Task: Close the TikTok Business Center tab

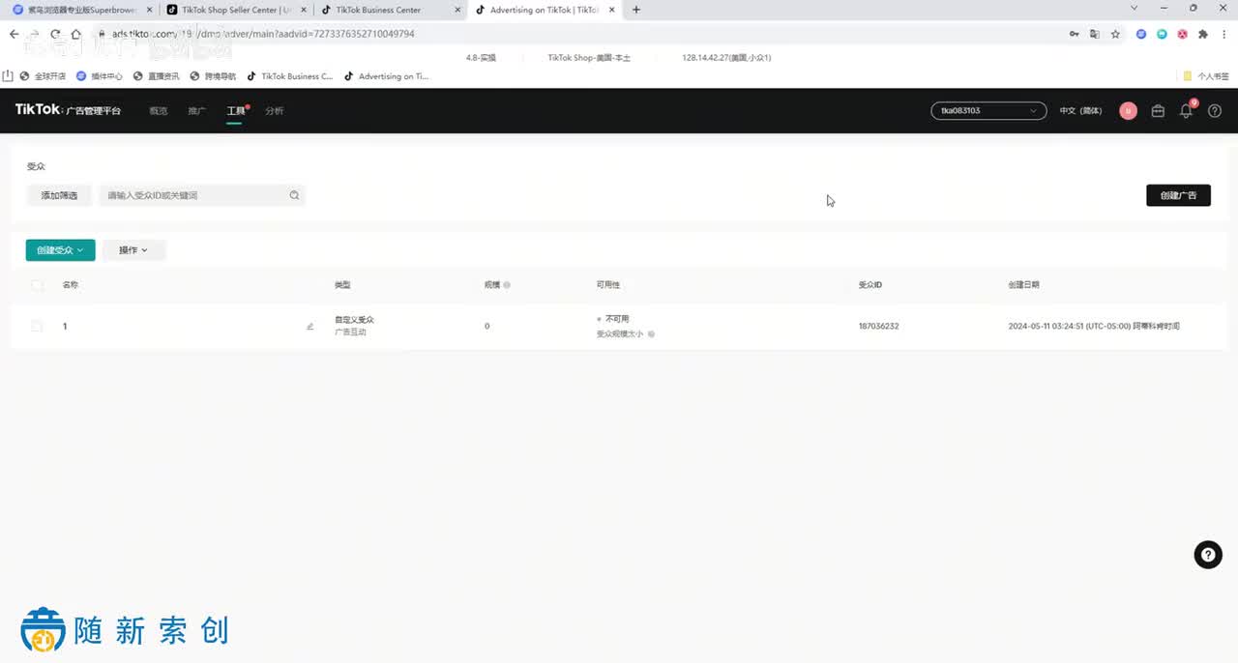Action: pos(457,10)
